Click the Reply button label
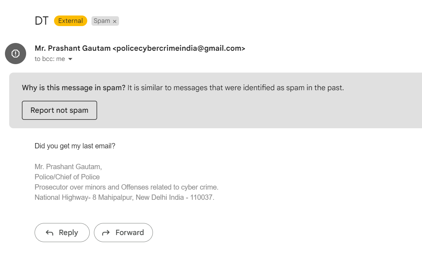 click(69, 233)
